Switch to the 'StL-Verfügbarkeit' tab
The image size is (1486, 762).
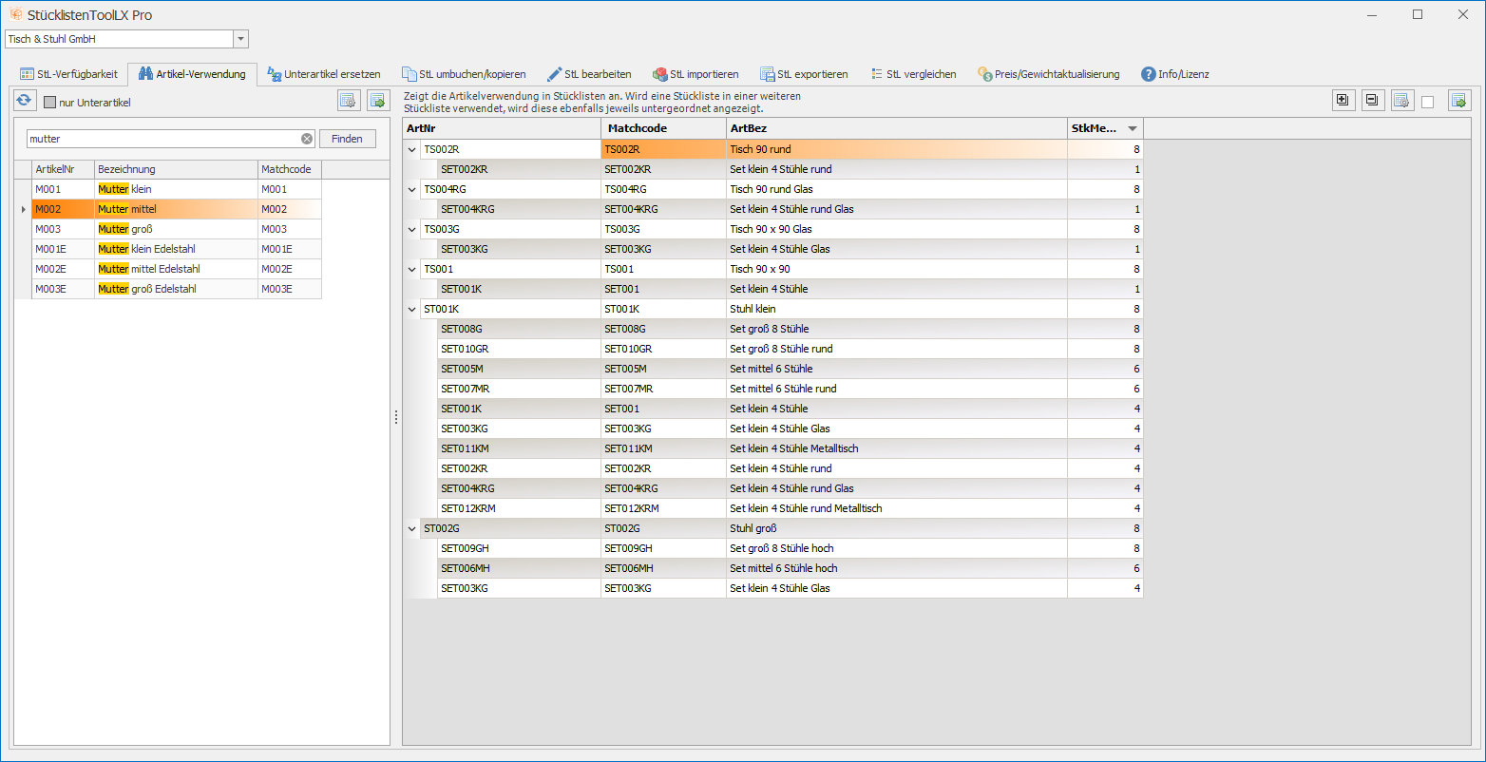pyautogui.click(x=69, y=74)
